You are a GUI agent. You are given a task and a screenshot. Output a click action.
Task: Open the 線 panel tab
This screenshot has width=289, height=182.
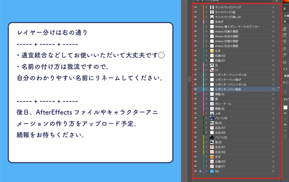coord(285,8)
